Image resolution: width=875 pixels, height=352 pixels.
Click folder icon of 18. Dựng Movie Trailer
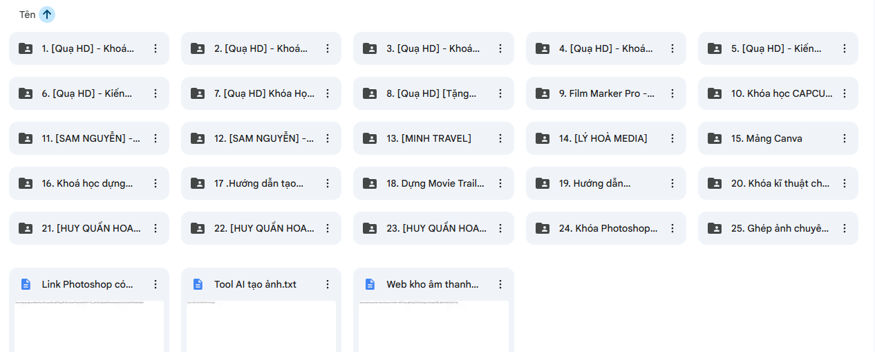point(370,183)
